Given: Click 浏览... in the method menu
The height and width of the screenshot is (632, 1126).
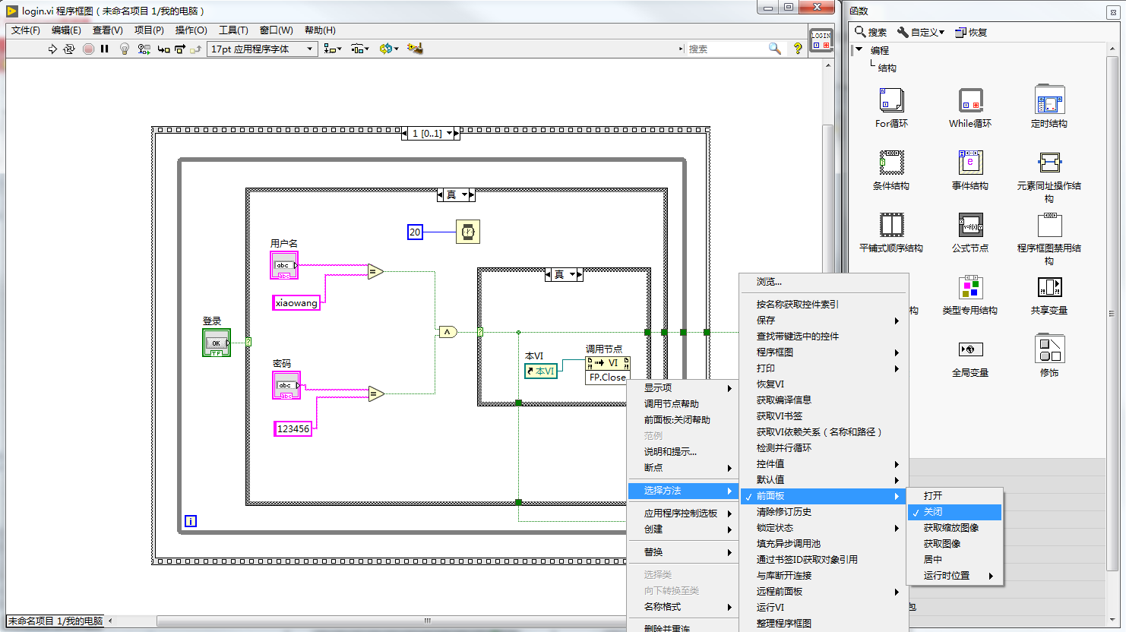Looking at the screenshot, I should 824,282.
